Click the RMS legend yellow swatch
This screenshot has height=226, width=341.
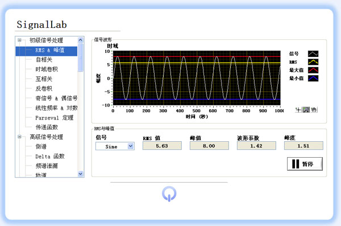click(x=313, y=62)
